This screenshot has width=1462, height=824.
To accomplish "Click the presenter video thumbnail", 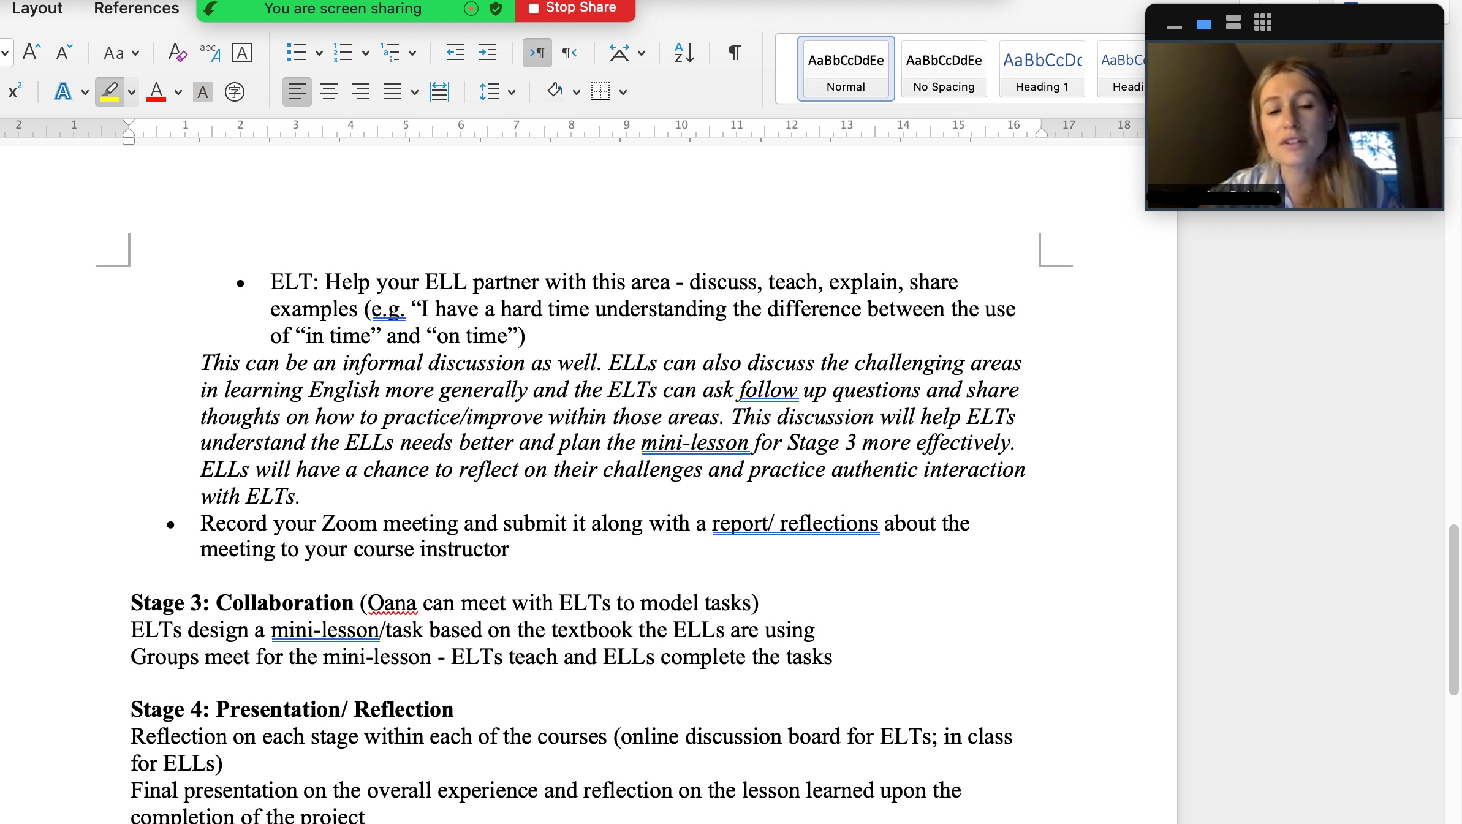I will 1295,126.
